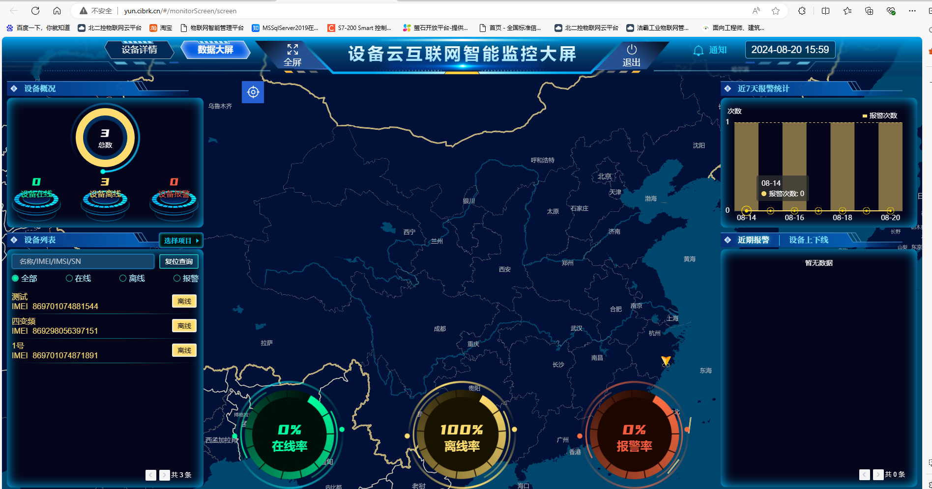932x489 pixels.
Task: Click the 报警率 0% gauge
Action: (x=634, y=435)
